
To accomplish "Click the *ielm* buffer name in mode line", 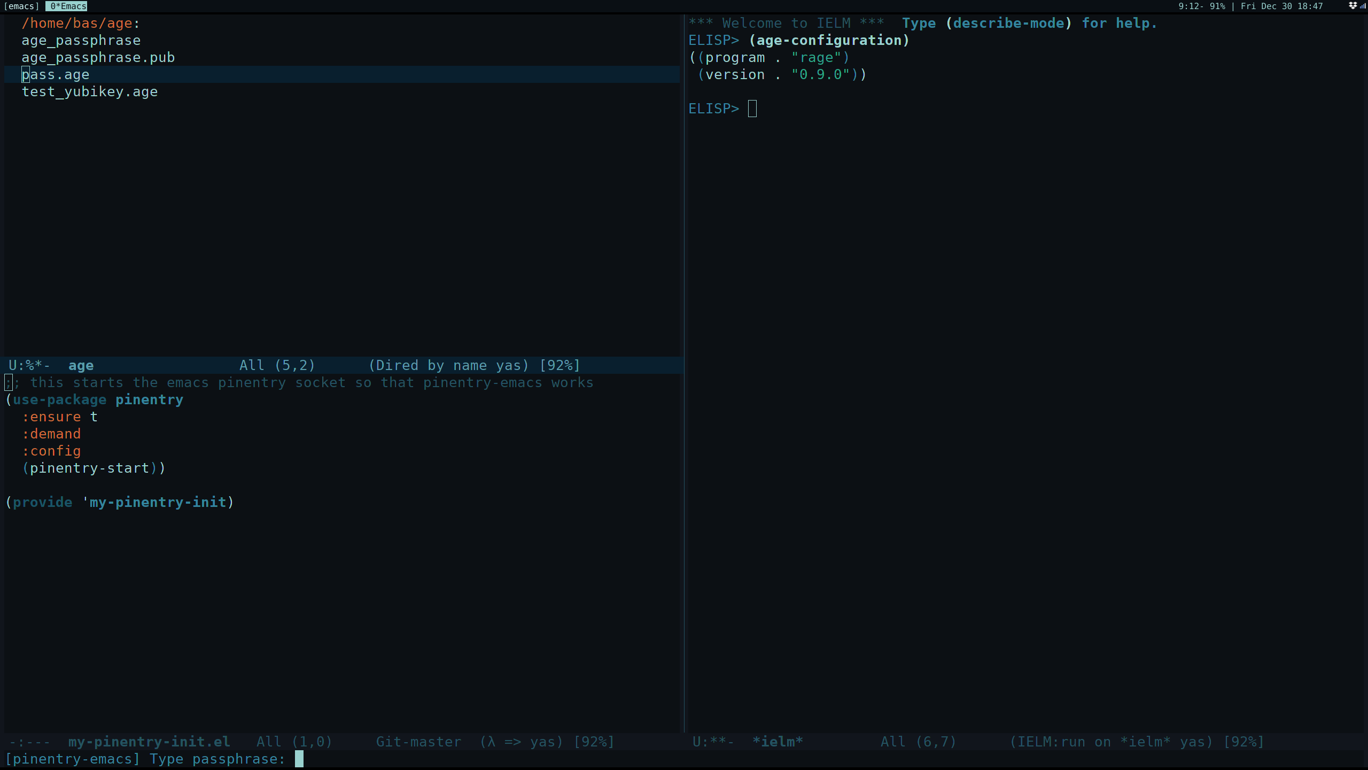I will [x=778, y=742].
